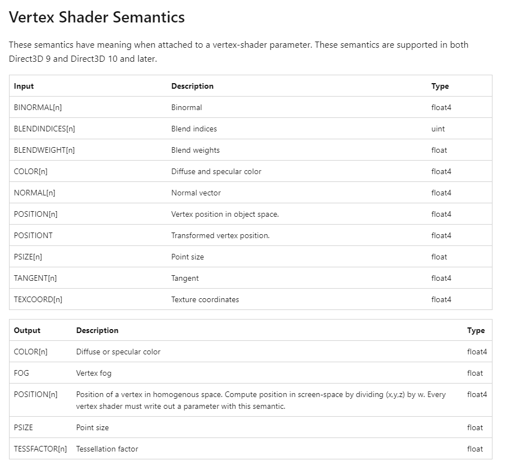Click the NORMAL[n] input row
The height and width of the screenshot is (465, 506).
click(34, 193)
